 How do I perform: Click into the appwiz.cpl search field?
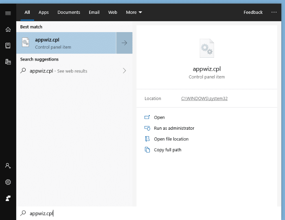click(x=149, y=213)
